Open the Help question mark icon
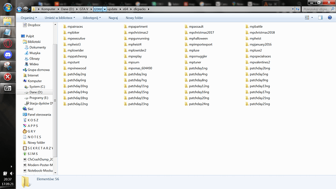336x189 pixels. click(x=330, y=18)
